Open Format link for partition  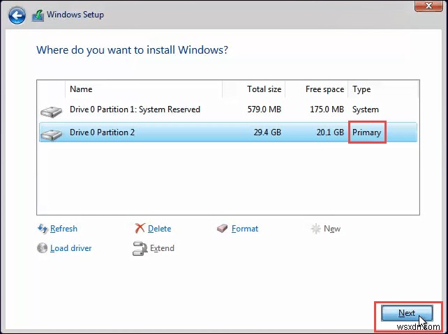coord(245,229)
